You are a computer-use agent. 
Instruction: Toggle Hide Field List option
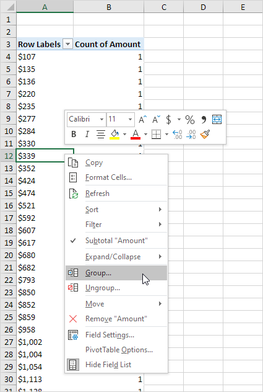pyautogui.click(x=116, y=365)
